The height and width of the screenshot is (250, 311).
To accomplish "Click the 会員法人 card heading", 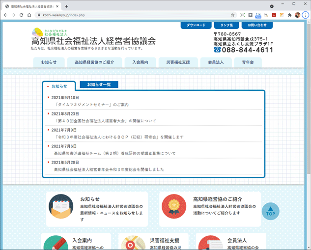I will pyautogui.click(x=237, y=241).
